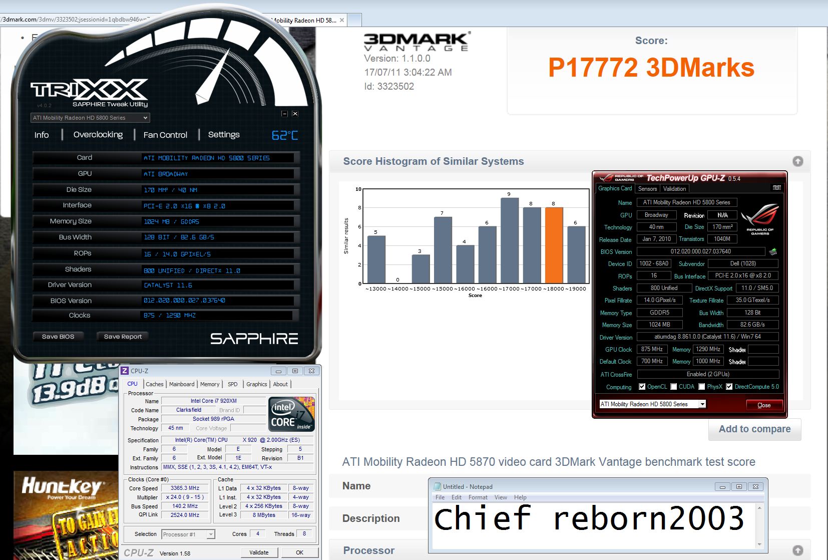828x560 pixels.
Task: Click the ROG logo in GPU-Z
Action: (x=760, y=219)
